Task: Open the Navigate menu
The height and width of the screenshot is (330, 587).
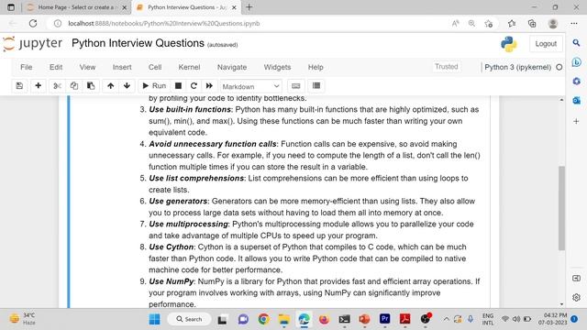Action: (x=232, y=67)
